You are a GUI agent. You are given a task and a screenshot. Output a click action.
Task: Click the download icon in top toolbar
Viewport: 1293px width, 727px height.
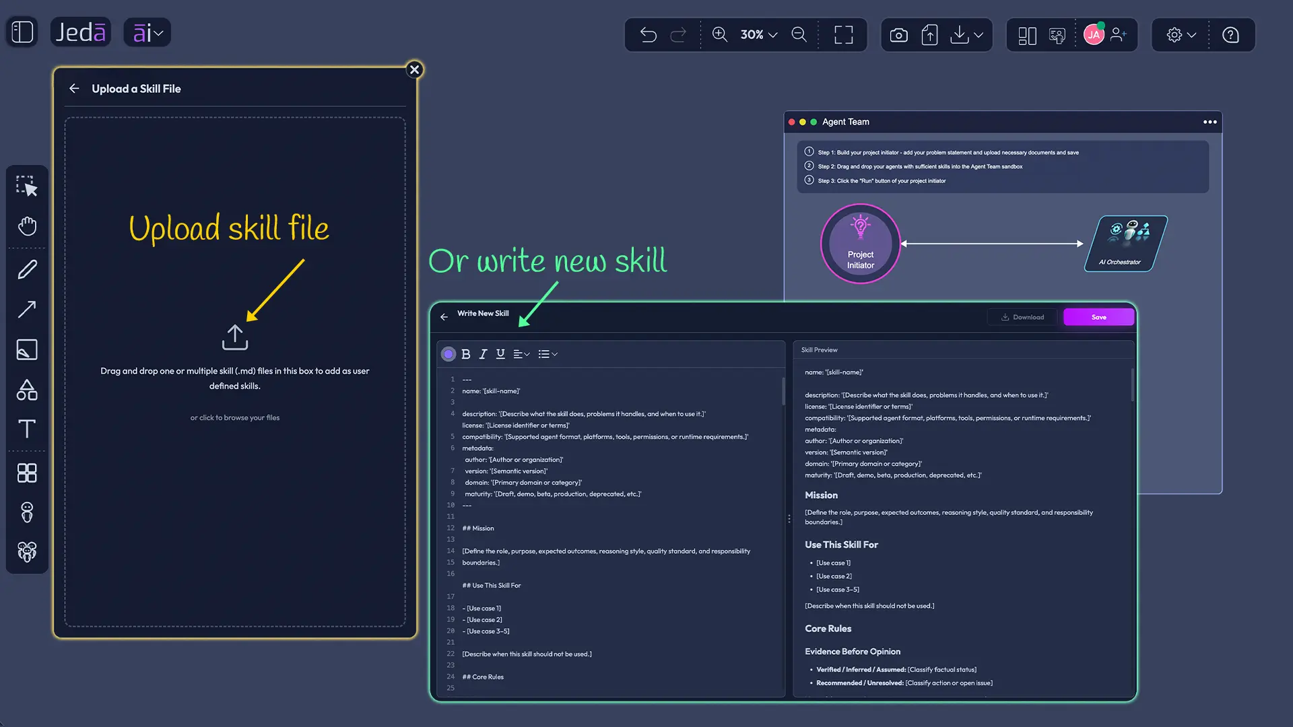coord(959,35)
